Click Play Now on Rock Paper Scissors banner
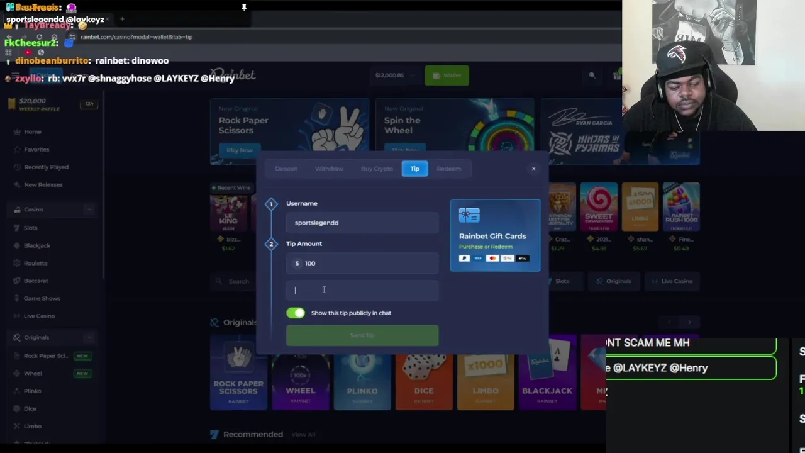This screenshot has height=453, width=805. point(240,150)
